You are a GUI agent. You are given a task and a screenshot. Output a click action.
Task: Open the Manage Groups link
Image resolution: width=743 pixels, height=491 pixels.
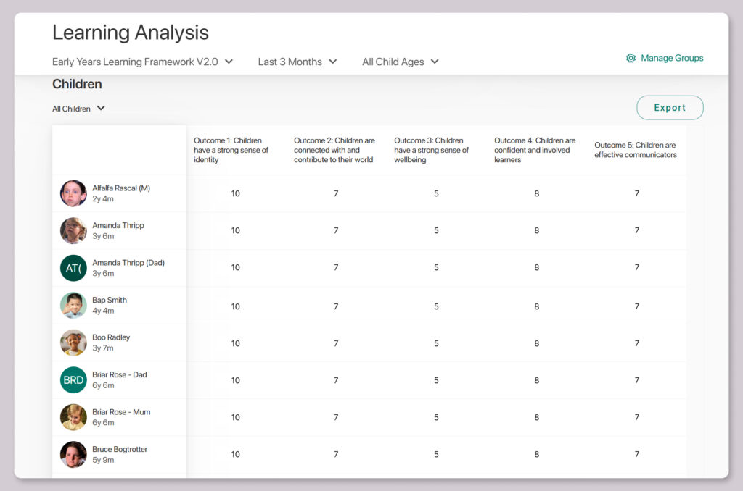(x=672, y=58)
